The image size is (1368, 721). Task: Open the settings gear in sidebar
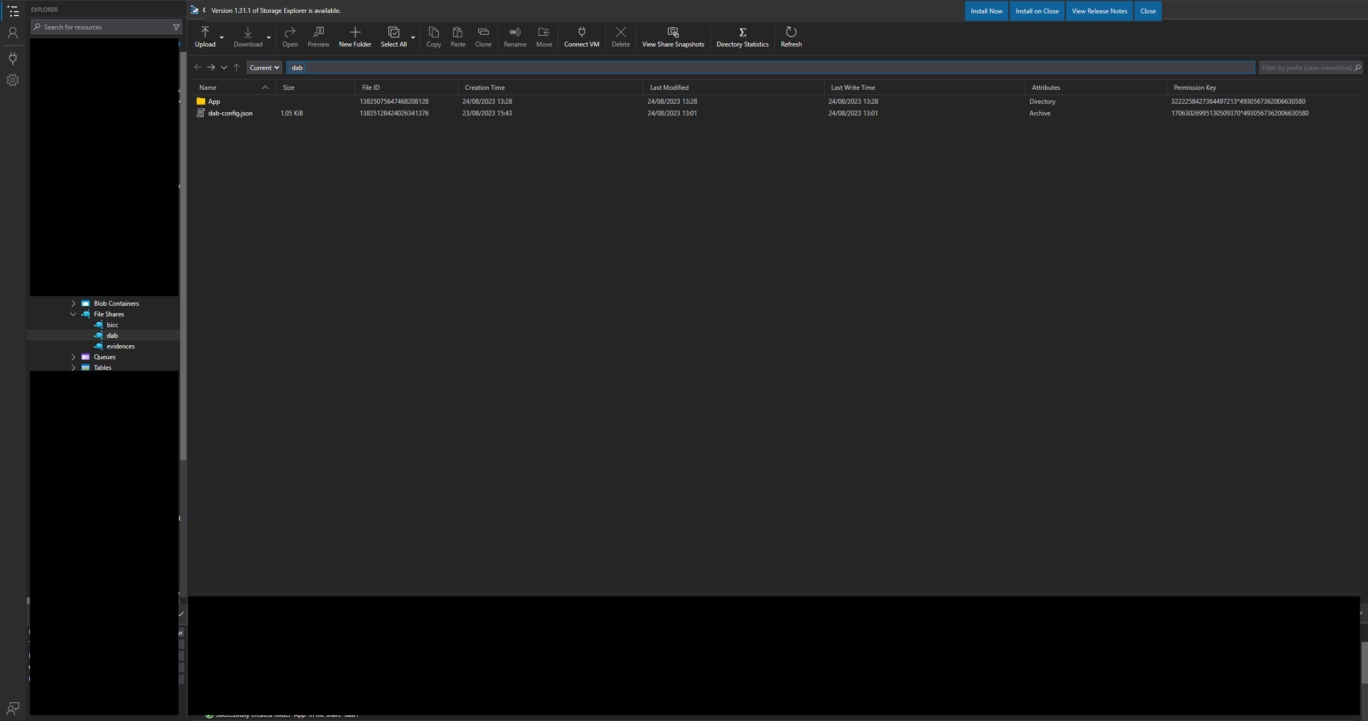(13, 80)
